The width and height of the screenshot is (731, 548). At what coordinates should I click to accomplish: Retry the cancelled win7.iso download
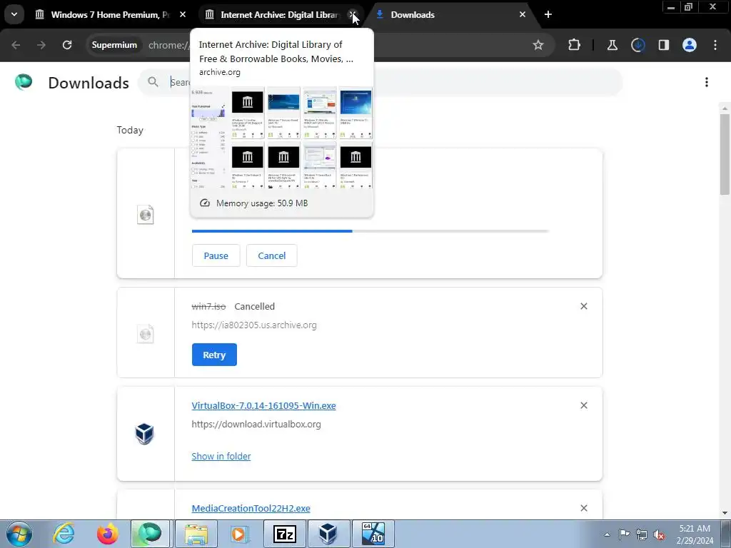[x=214, y=355]
